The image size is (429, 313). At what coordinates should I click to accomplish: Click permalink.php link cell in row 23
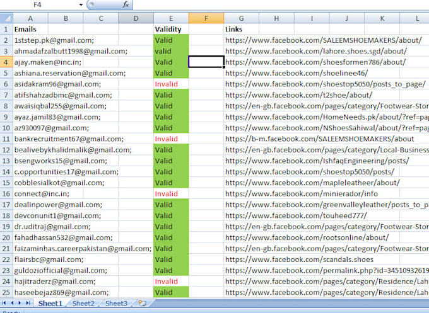click(326, 270)
